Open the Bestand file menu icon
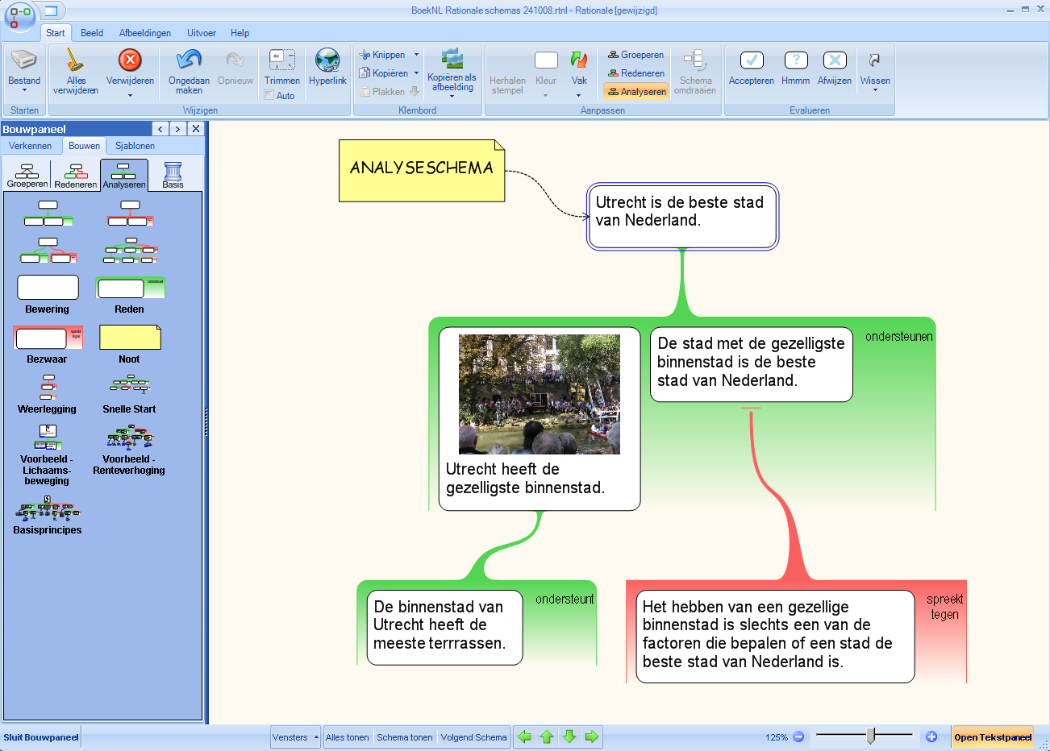 (x=24, y=60)
